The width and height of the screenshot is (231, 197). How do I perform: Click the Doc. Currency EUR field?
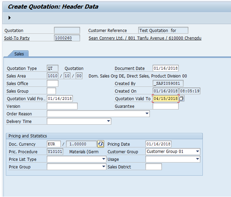tap(54, 144)
